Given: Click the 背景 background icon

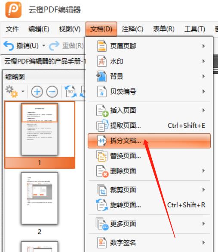Looking at the screenshot, I should click(x=101, y=76).
